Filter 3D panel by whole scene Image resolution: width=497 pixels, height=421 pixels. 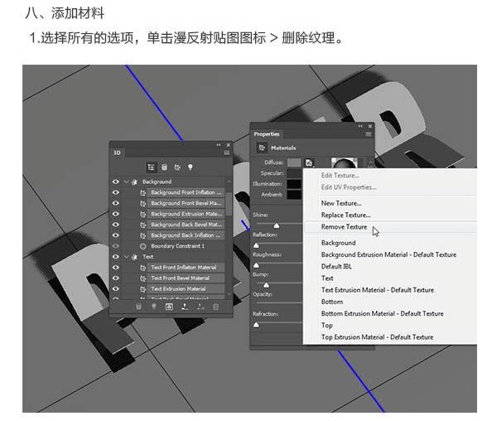152,167
